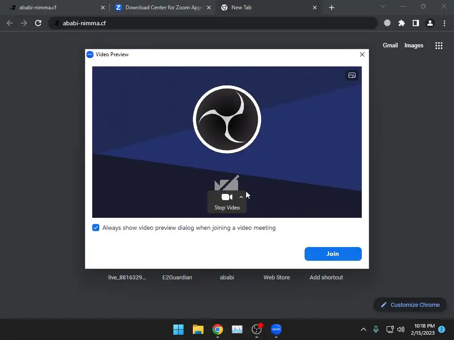Go back in Chrome

click(10, 23)
